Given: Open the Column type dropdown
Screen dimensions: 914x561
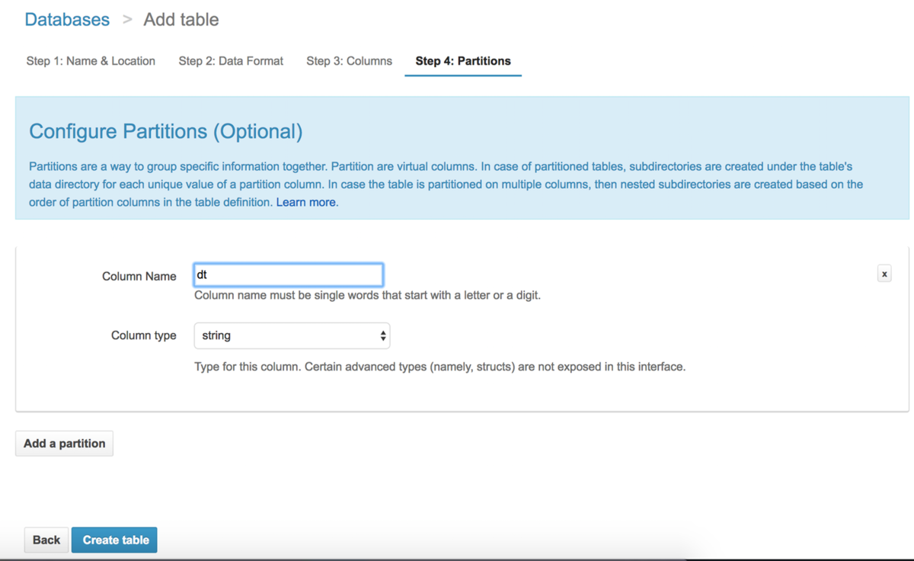Looking at the screenshot, I should pyautogui.click(x=292, y=335).
